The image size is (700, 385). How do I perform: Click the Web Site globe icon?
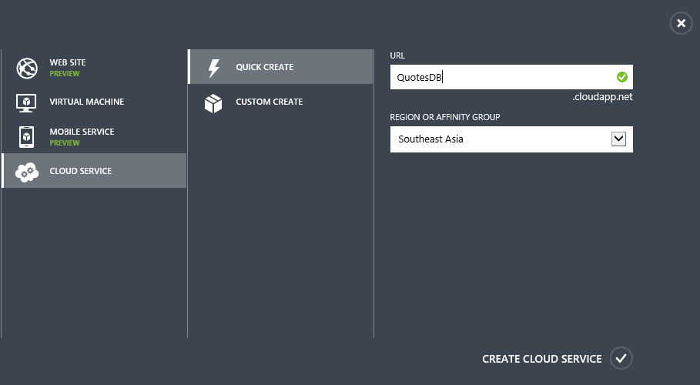pos(27,69)
